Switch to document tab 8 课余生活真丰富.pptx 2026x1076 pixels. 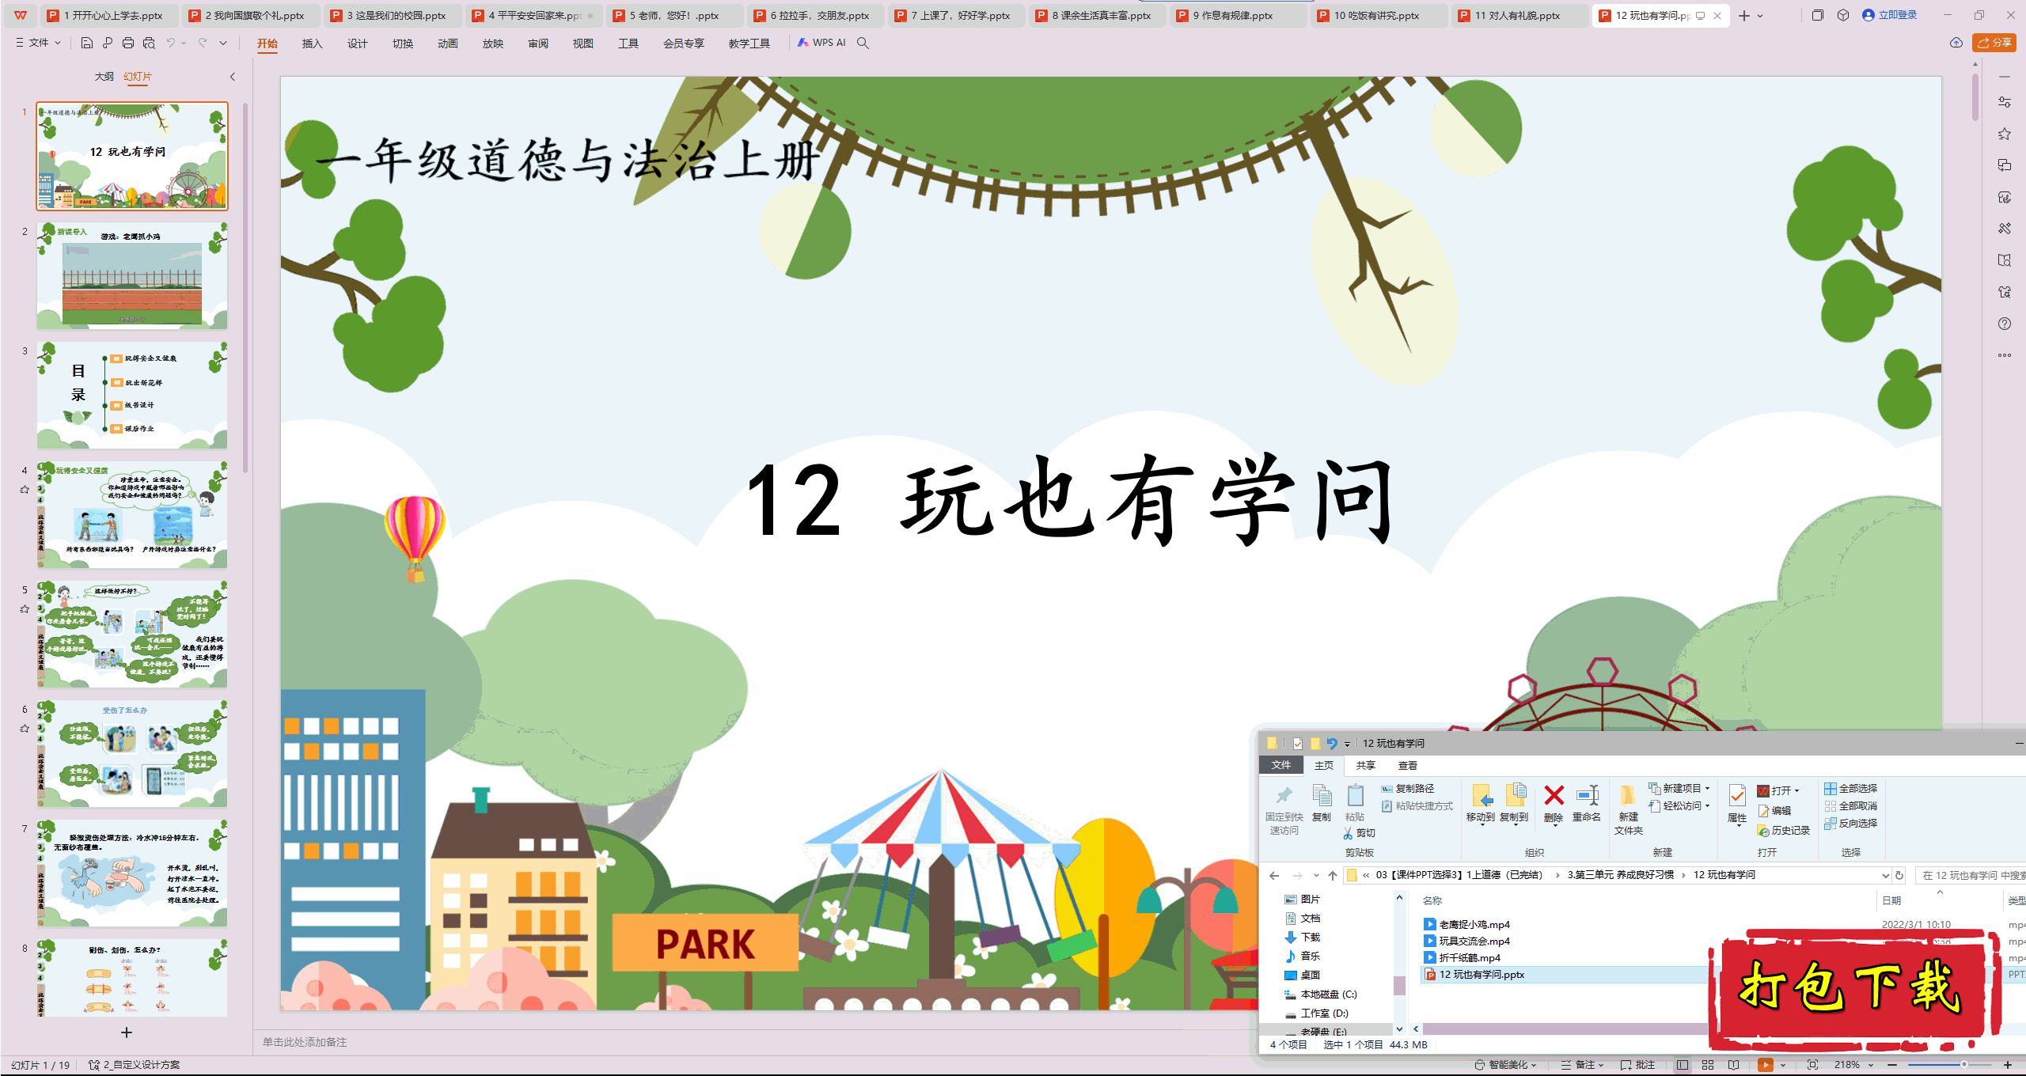[1098, 15]
